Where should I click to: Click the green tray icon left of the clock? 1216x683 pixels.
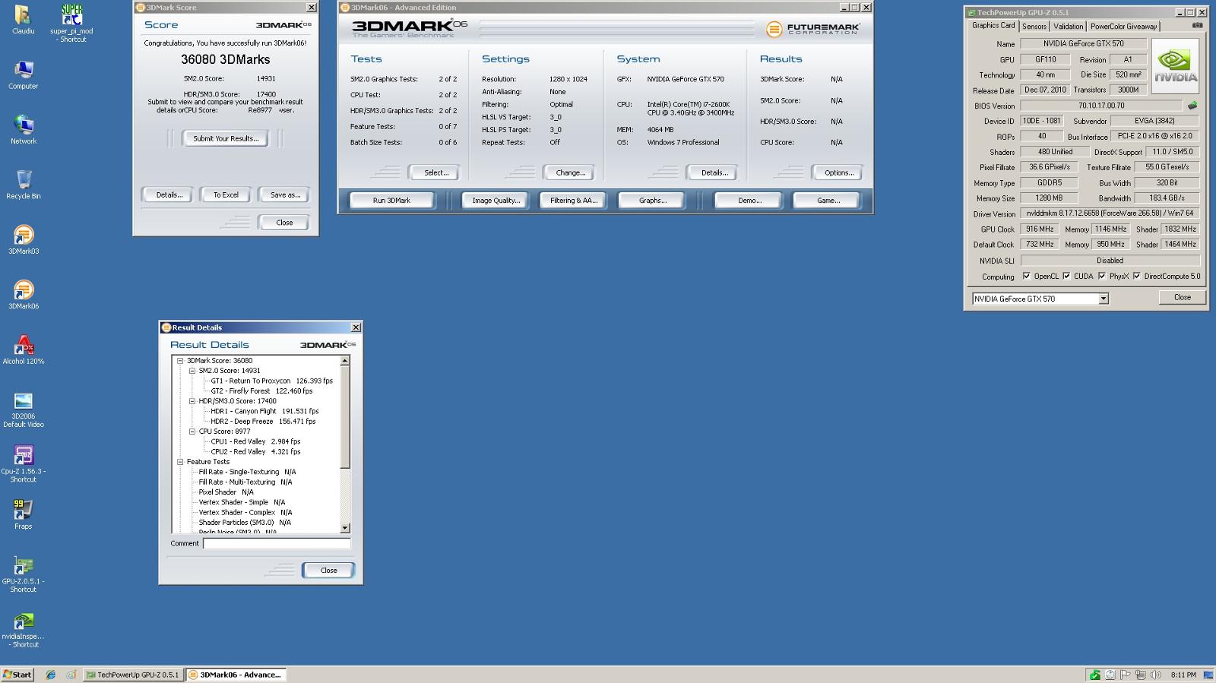click(1094, 675)
